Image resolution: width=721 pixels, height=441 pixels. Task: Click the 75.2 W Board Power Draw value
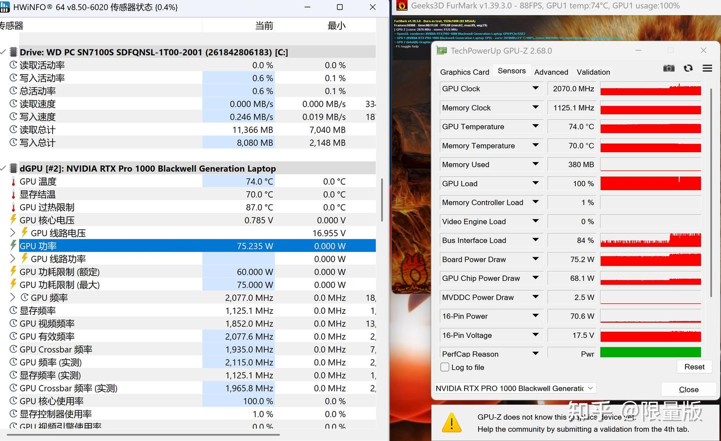pyautogui.click(x=573, y=259)
